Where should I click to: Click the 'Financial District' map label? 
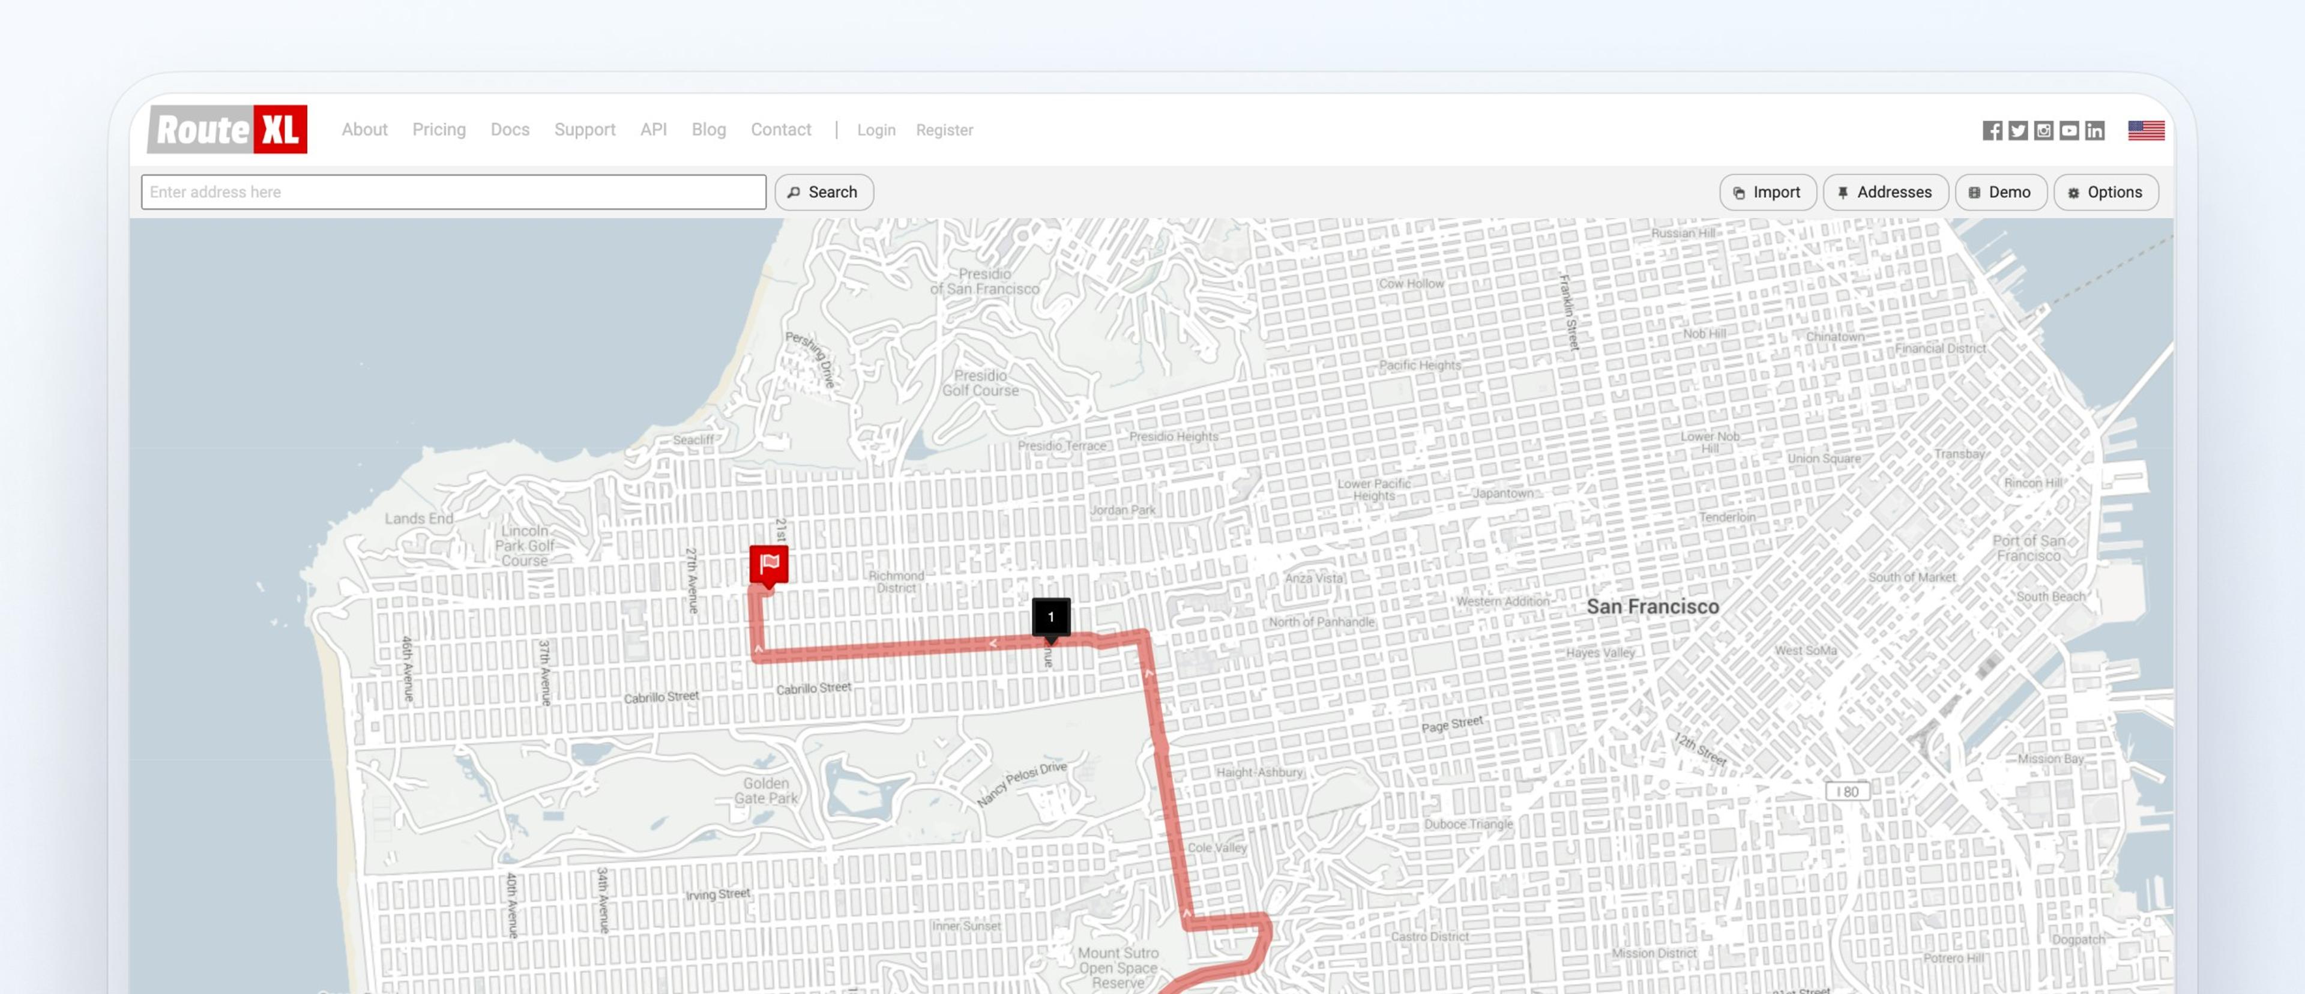pos(1940,348)
